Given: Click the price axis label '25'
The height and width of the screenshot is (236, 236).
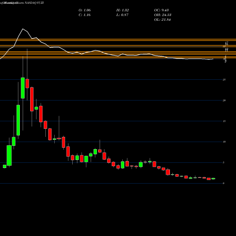Looking at the screenshot, I should coord(224,80).
